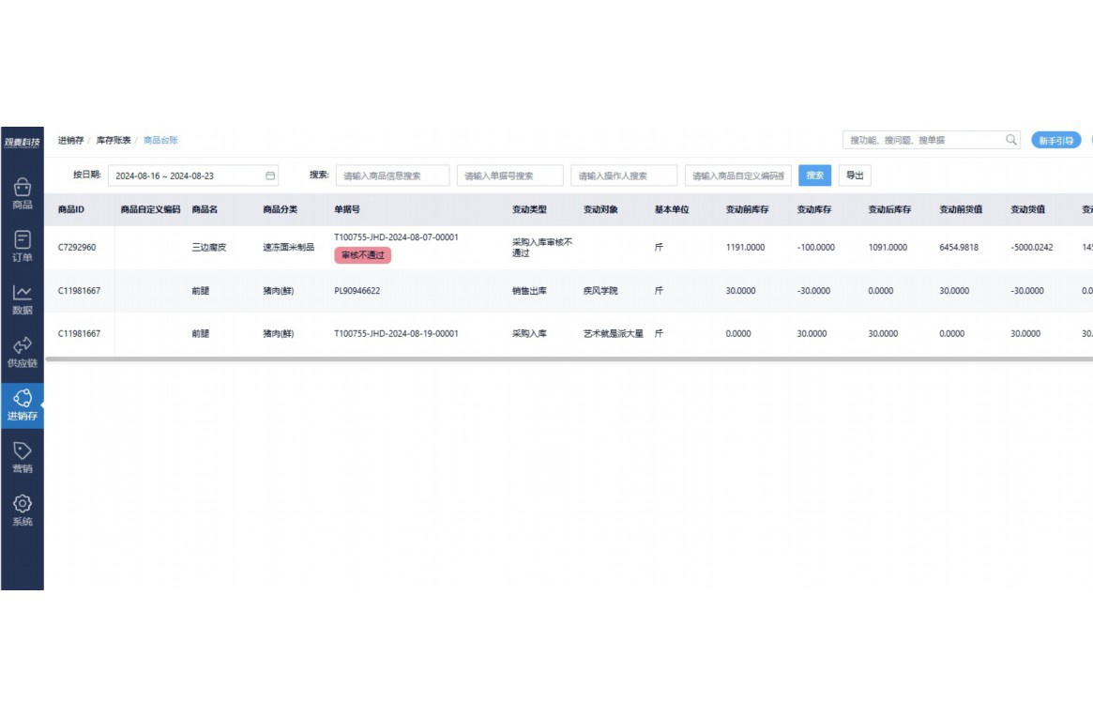1093x717 pixels.
Task: Click the 新手引导 guide button
Action: click(1055, 141)
